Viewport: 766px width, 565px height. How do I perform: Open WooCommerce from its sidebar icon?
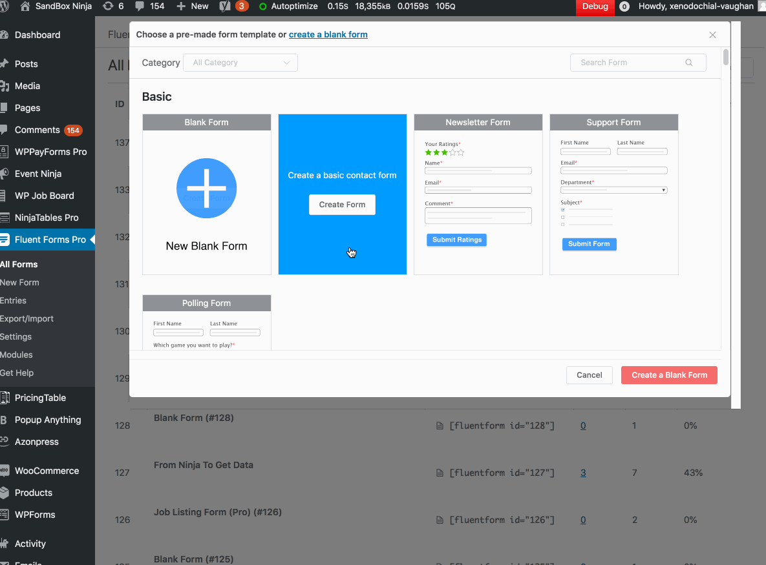[x=9, y=470]
